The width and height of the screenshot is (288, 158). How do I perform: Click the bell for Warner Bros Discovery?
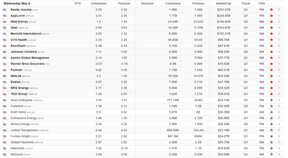(279, 64)
